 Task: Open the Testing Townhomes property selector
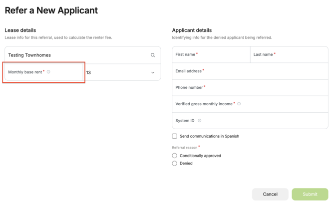point(83,55)
